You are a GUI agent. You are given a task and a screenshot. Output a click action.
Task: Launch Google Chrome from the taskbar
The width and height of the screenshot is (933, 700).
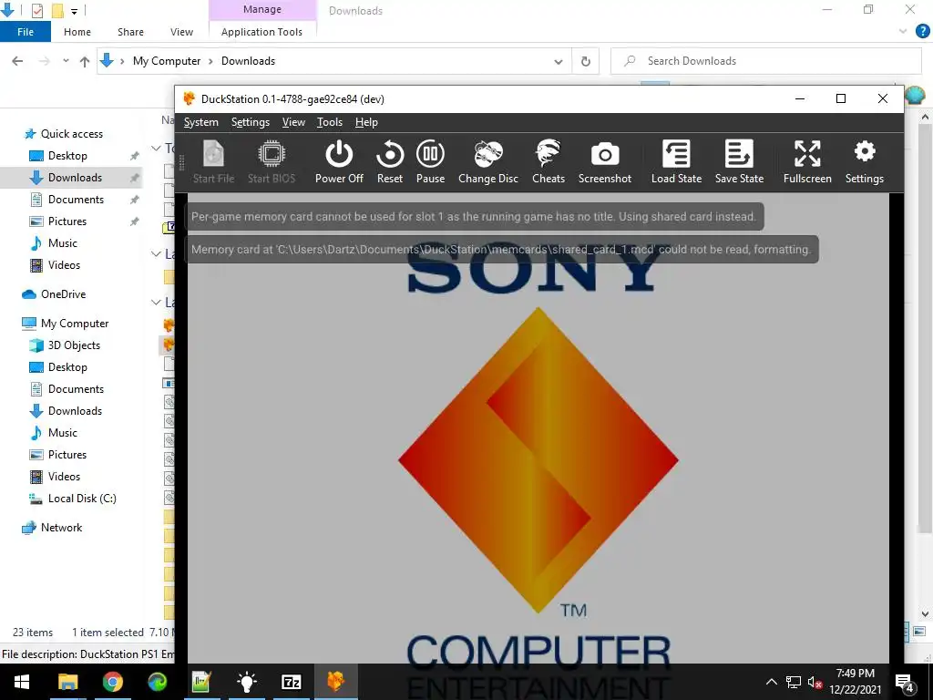click(112, 682)
